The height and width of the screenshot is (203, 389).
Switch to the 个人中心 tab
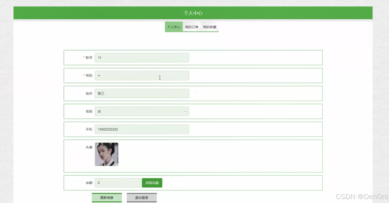[x=174, y=27]
